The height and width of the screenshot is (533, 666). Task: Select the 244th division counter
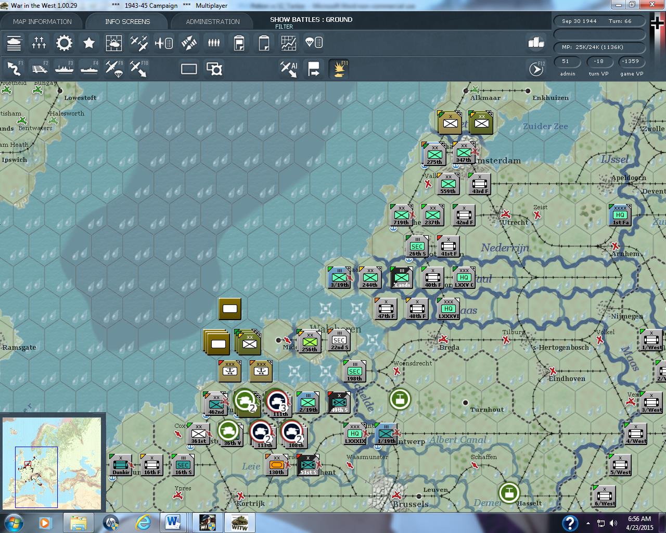370,277
